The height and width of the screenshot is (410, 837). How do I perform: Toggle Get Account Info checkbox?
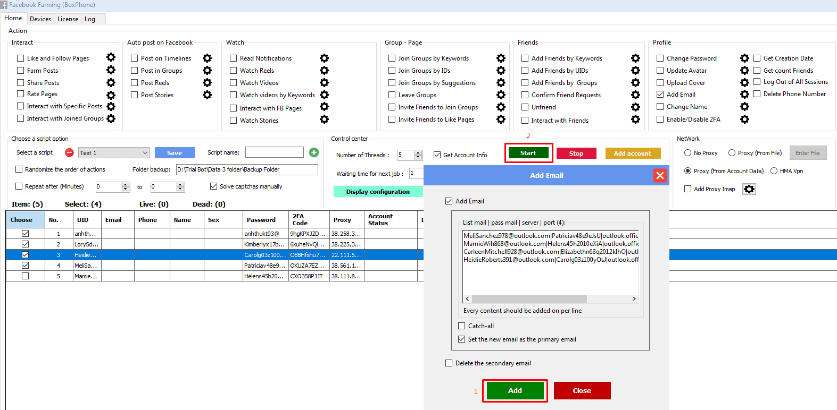437,155
